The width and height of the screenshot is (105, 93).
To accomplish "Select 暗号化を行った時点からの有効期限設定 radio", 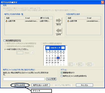I will [x=5, y=43].
